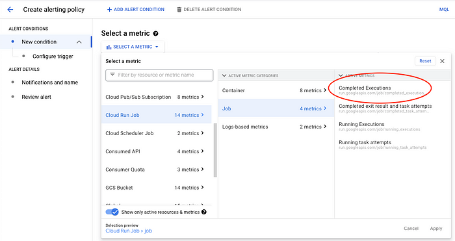Select Consumer Quota resource row
455x241 pixels.
(x=157, y=170)
